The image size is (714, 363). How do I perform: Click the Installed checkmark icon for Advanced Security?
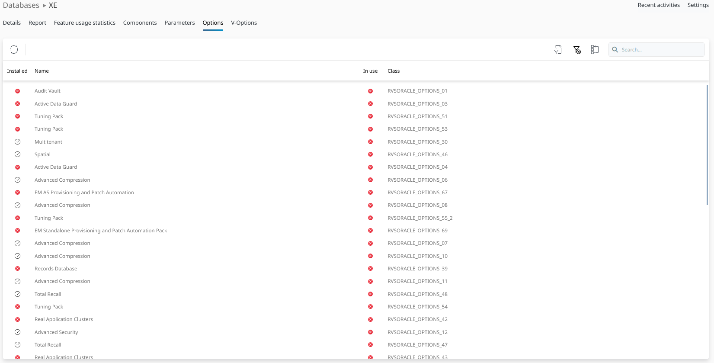click(18, 332)
